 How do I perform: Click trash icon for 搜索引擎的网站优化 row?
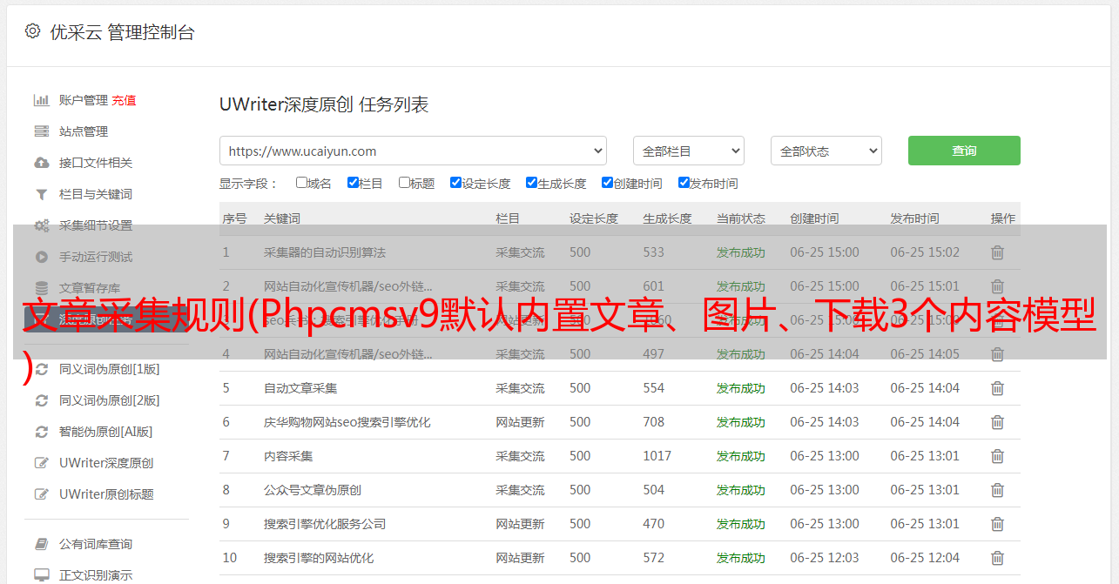coord(998,558)
